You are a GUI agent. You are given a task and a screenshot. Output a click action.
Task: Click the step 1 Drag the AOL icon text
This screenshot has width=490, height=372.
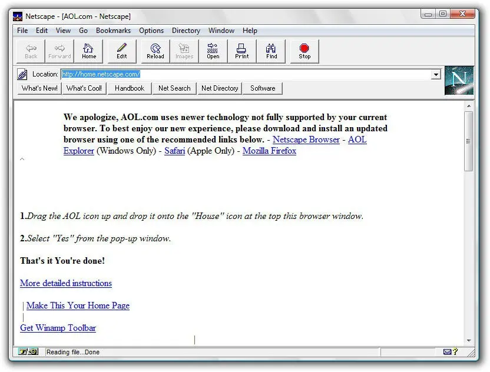pyautogui.click(x=191, y=216)
